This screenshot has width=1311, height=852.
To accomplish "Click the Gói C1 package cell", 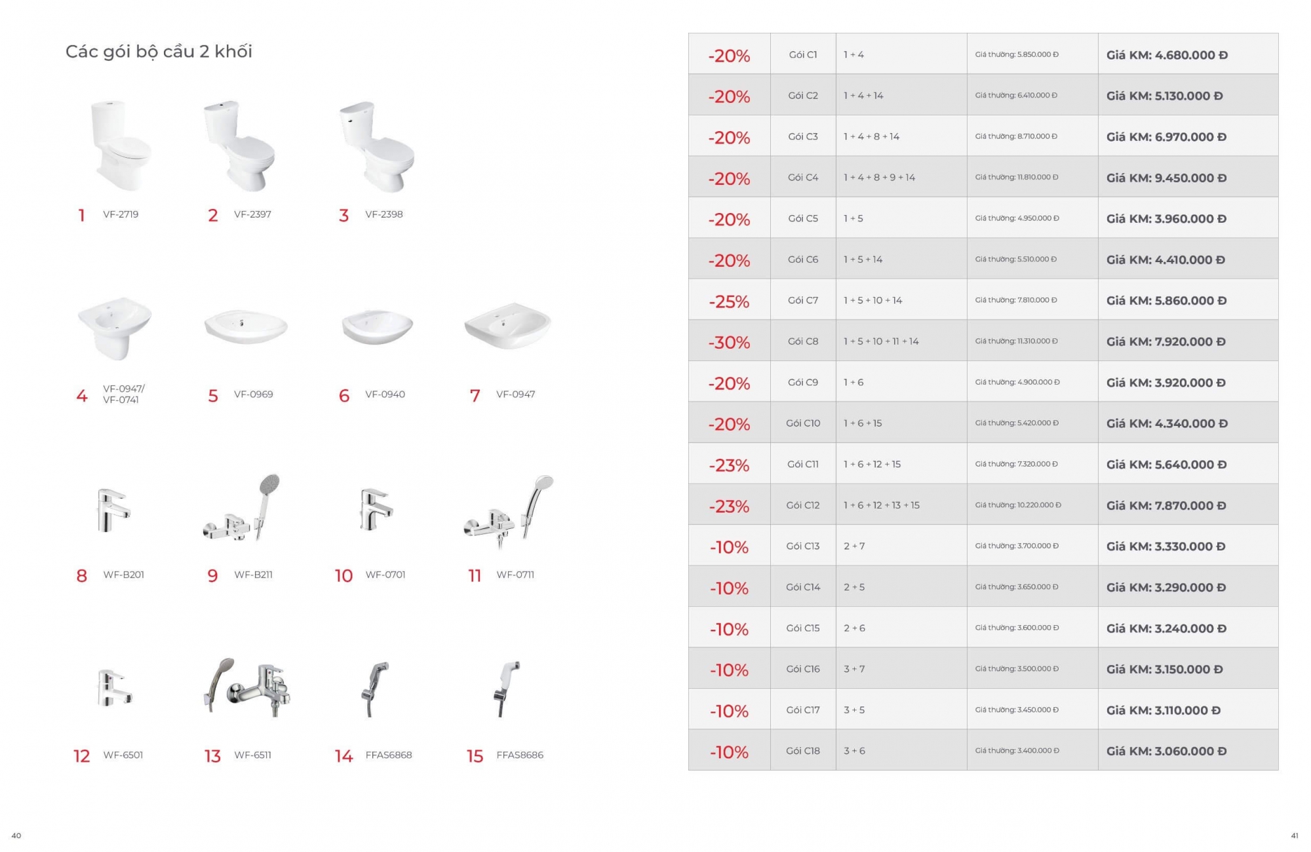I will tap(803, 54).
